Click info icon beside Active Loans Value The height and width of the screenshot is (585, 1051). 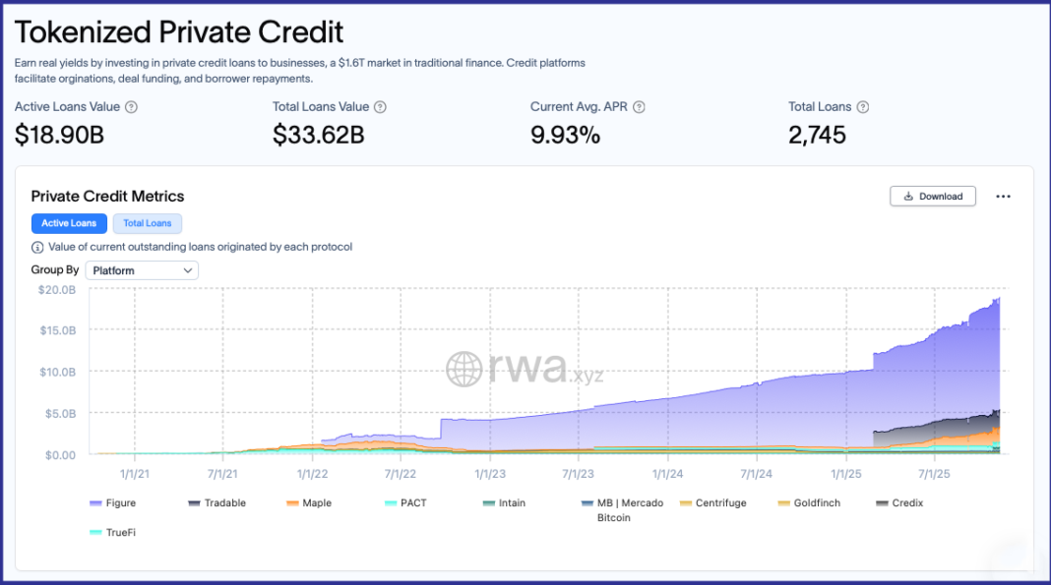tap(132, 107)
